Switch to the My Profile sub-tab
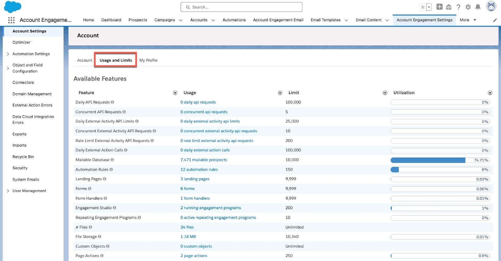This screenshot has height=261, width=501. pos(148,60)
